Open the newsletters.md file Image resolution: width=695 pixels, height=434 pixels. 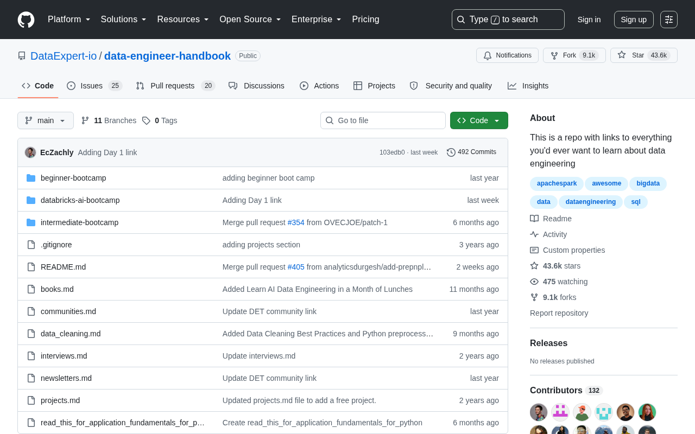coord(66,378)
